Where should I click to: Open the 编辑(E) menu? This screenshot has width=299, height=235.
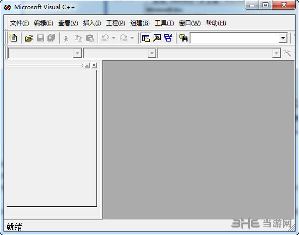point(44,23)
